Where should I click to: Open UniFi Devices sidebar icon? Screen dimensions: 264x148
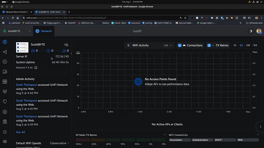5,62
